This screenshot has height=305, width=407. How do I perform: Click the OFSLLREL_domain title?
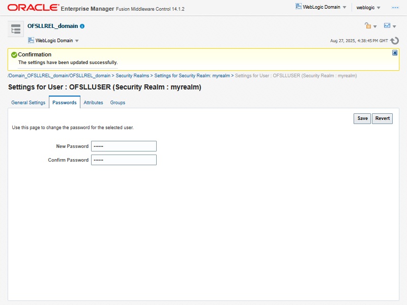53,26
